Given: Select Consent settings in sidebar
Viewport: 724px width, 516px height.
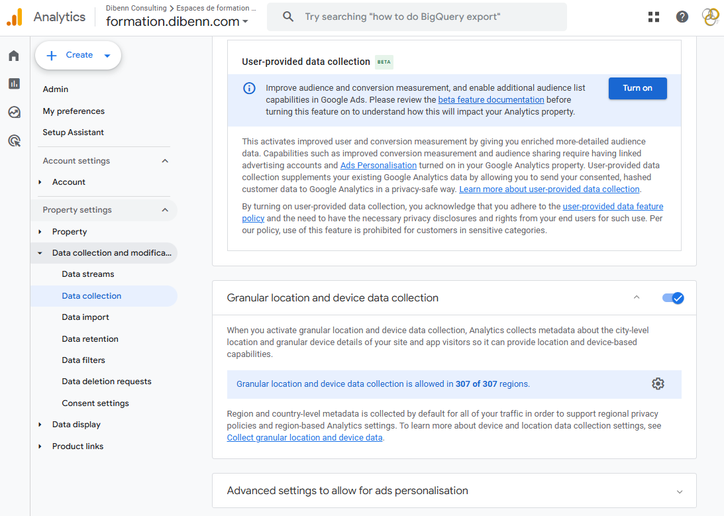Looking at the screenshot, I should pos(95,403).
